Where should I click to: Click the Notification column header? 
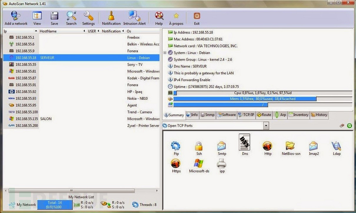112,31
